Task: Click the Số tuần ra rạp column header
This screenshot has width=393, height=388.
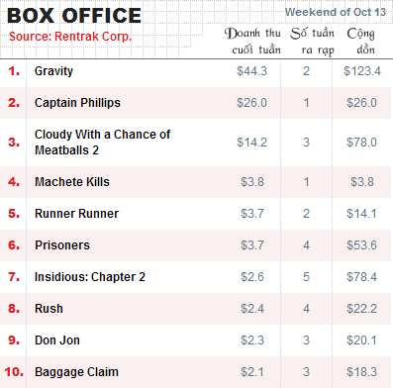Action: click(x=313, y=42)
